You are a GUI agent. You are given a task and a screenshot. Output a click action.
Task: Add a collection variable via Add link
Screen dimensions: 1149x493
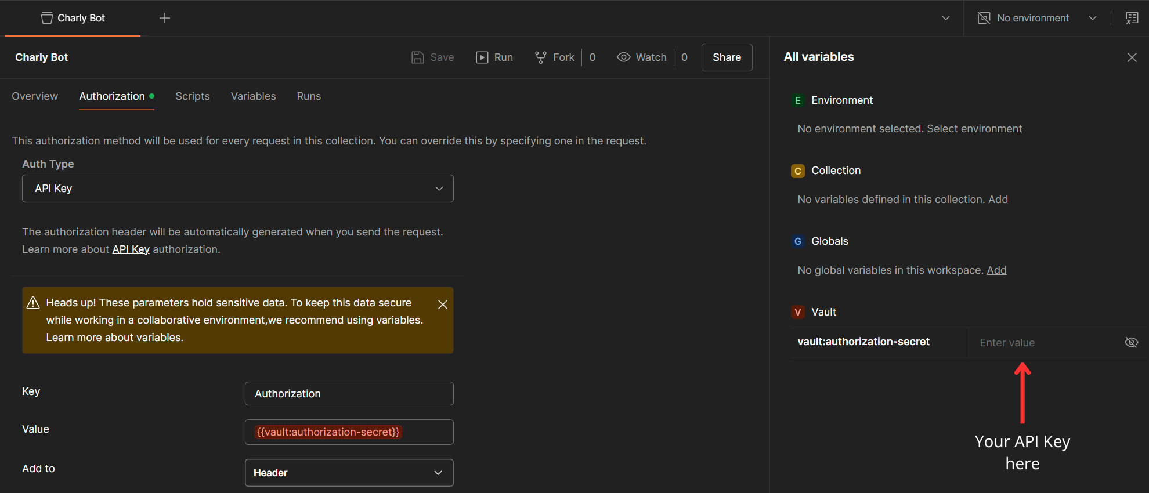[x=998, y=200]
